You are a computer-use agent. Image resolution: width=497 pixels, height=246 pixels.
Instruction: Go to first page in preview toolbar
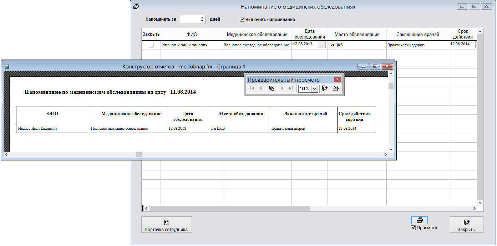point(252,89)
